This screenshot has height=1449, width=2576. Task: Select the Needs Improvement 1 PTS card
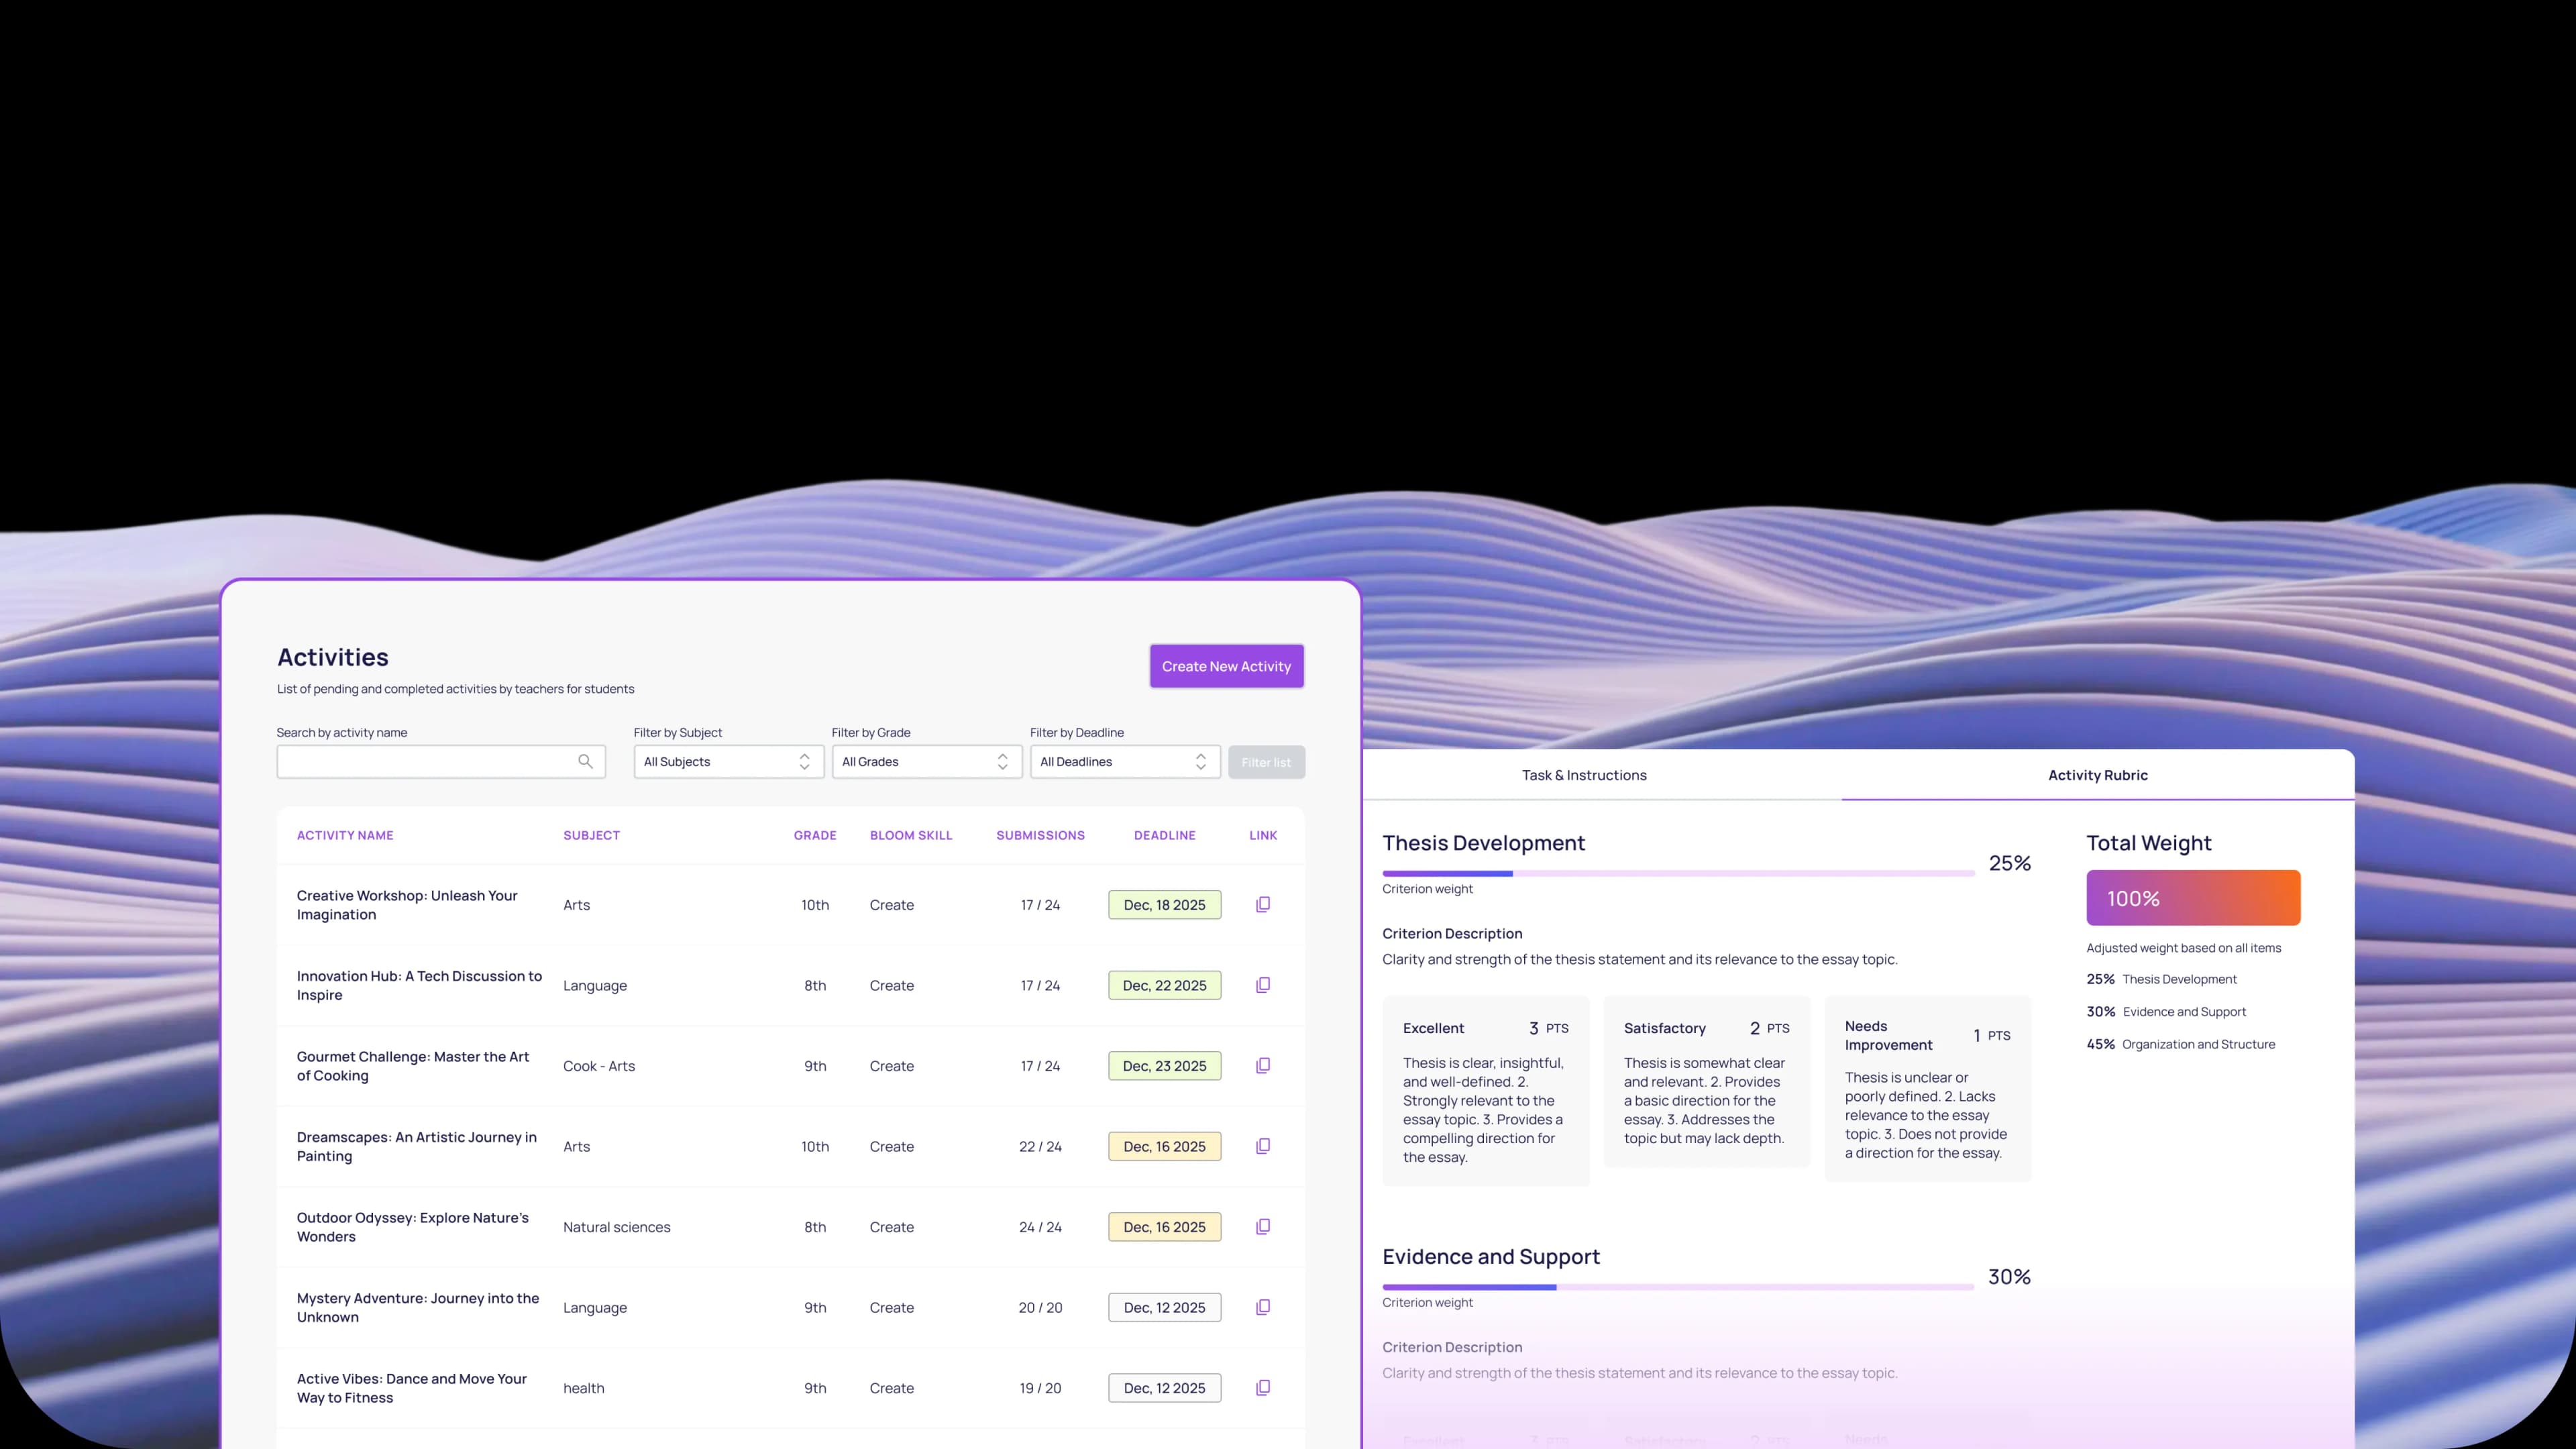(1927, 1089)
